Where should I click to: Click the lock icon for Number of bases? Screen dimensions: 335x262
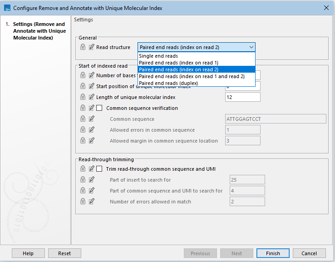point(83,75)
